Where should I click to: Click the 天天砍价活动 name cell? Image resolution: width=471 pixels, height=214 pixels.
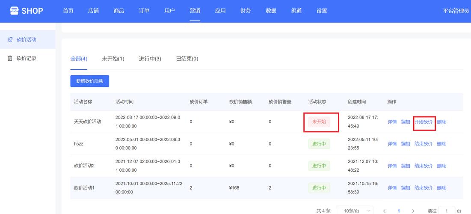pos(87,122)
